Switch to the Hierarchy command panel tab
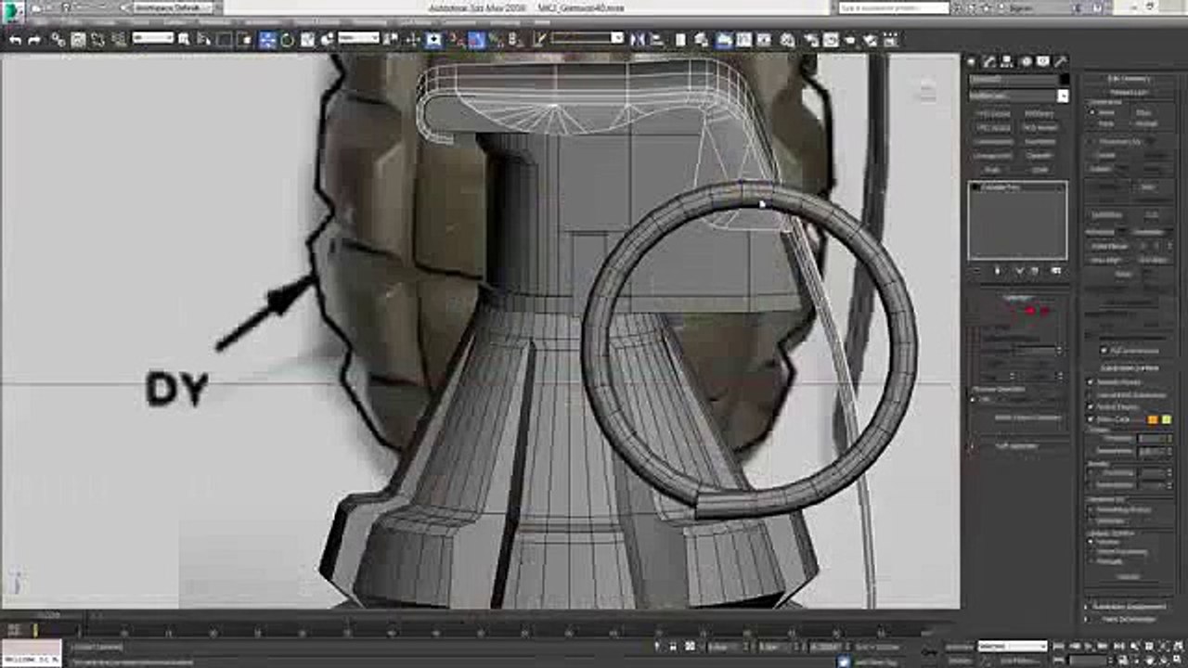Image resolution: width=1188 pixels, height=668 pixels. coord(1007,62)
